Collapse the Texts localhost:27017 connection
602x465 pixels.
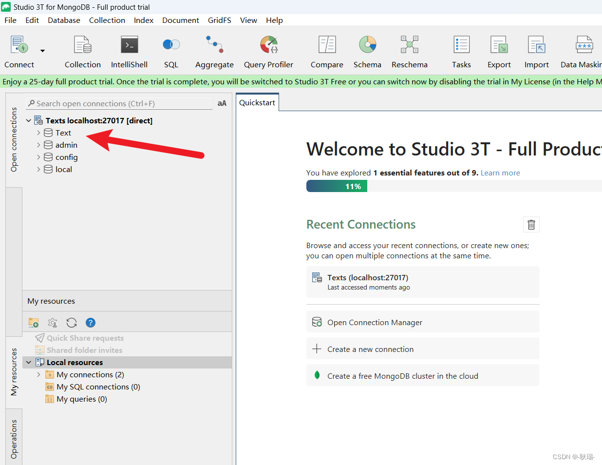pos(29,120)
